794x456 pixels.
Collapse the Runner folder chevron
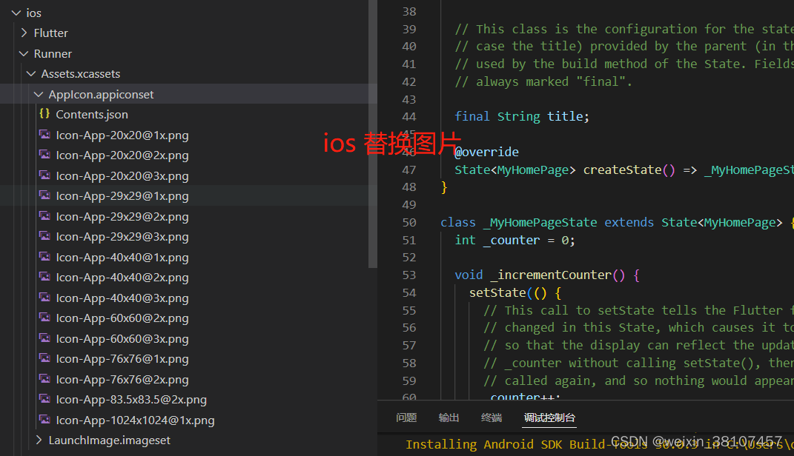coord(24,53)
